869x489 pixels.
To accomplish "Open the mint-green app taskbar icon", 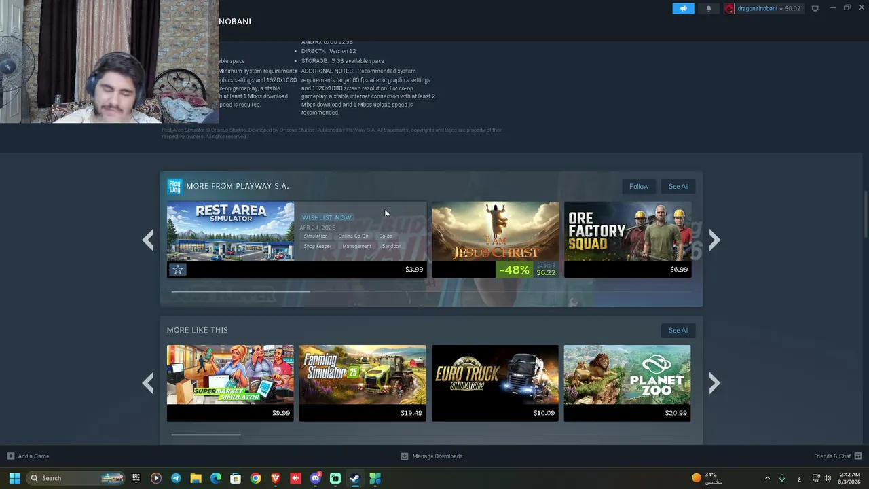I will click(335, 478).
